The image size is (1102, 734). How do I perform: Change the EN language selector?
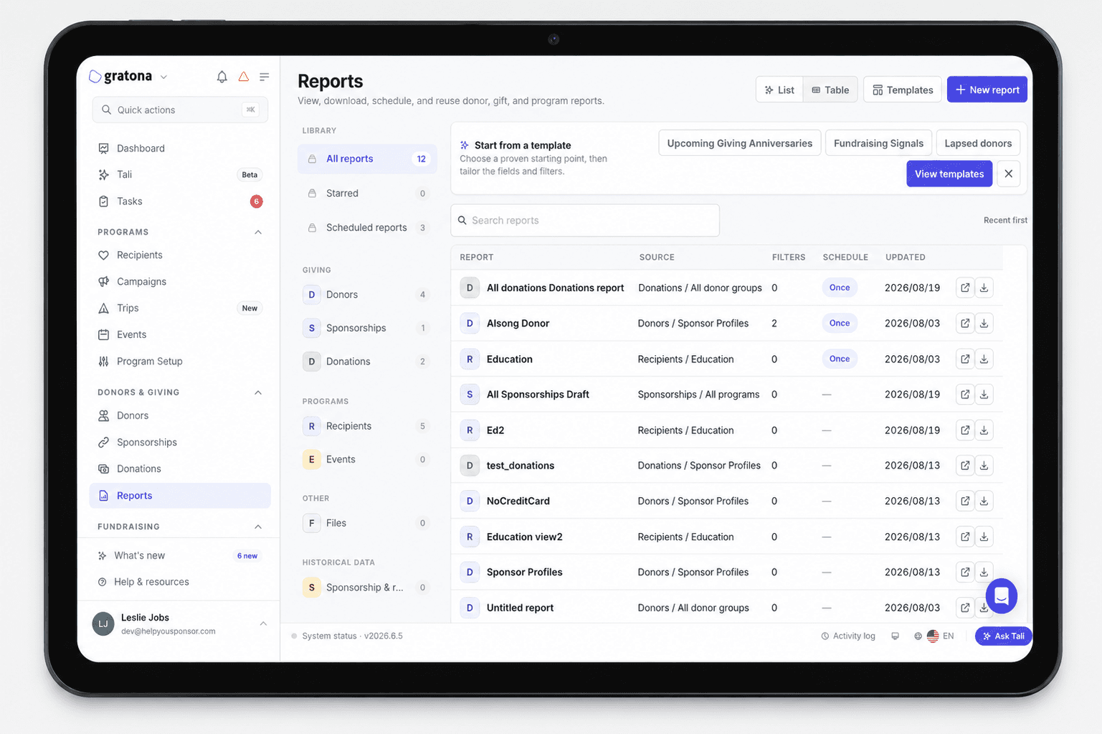click(x=935, y=636)
